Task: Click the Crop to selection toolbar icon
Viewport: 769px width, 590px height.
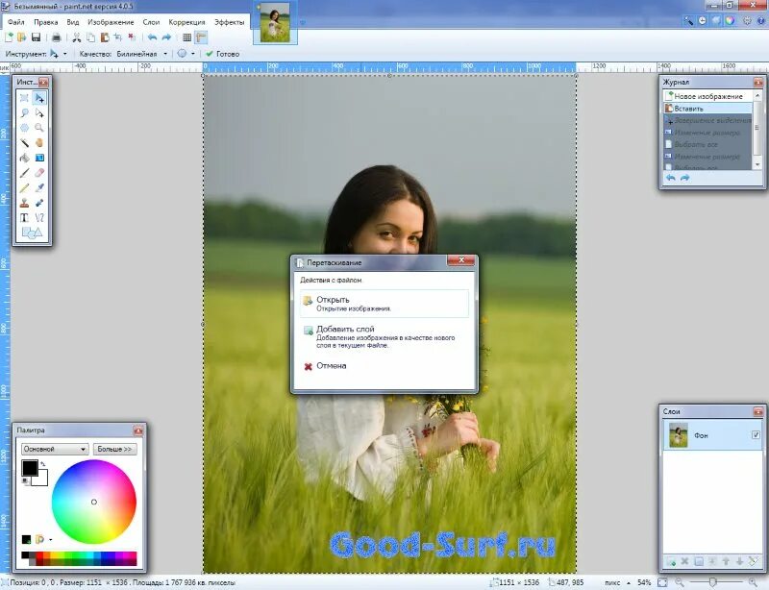Action: (118, 37)
